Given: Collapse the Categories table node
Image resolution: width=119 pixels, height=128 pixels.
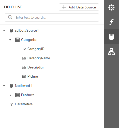Looking at the screenshot, I should [10, 40].
